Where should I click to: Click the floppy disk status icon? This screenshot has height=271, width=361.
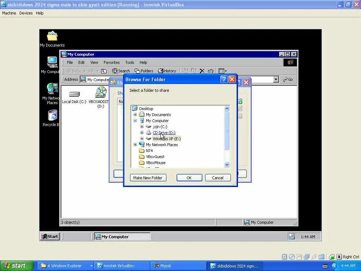[x=299, y=257]
